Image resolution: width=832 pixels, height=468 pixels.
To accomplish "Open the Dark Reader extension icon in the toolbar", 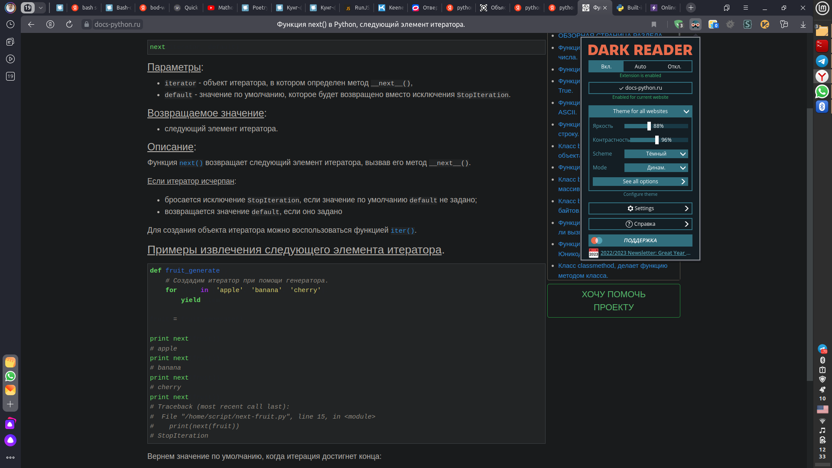I will (x=695, y=25).
